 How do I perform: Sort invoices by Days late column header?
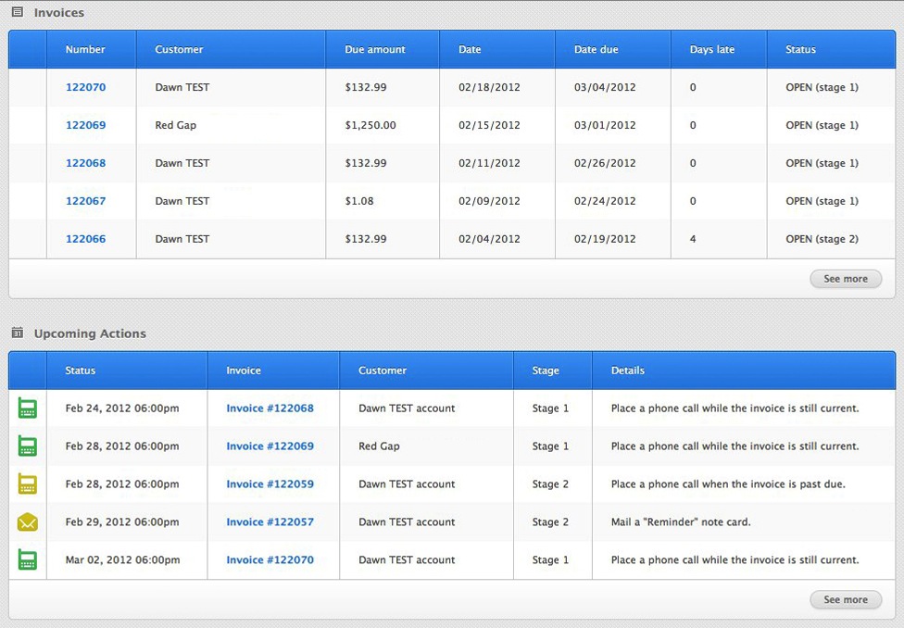coord(712,50)
